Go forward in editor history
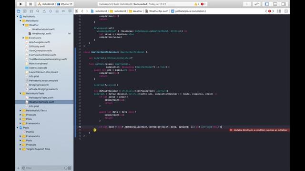305x171 pixels. [87, 11]
